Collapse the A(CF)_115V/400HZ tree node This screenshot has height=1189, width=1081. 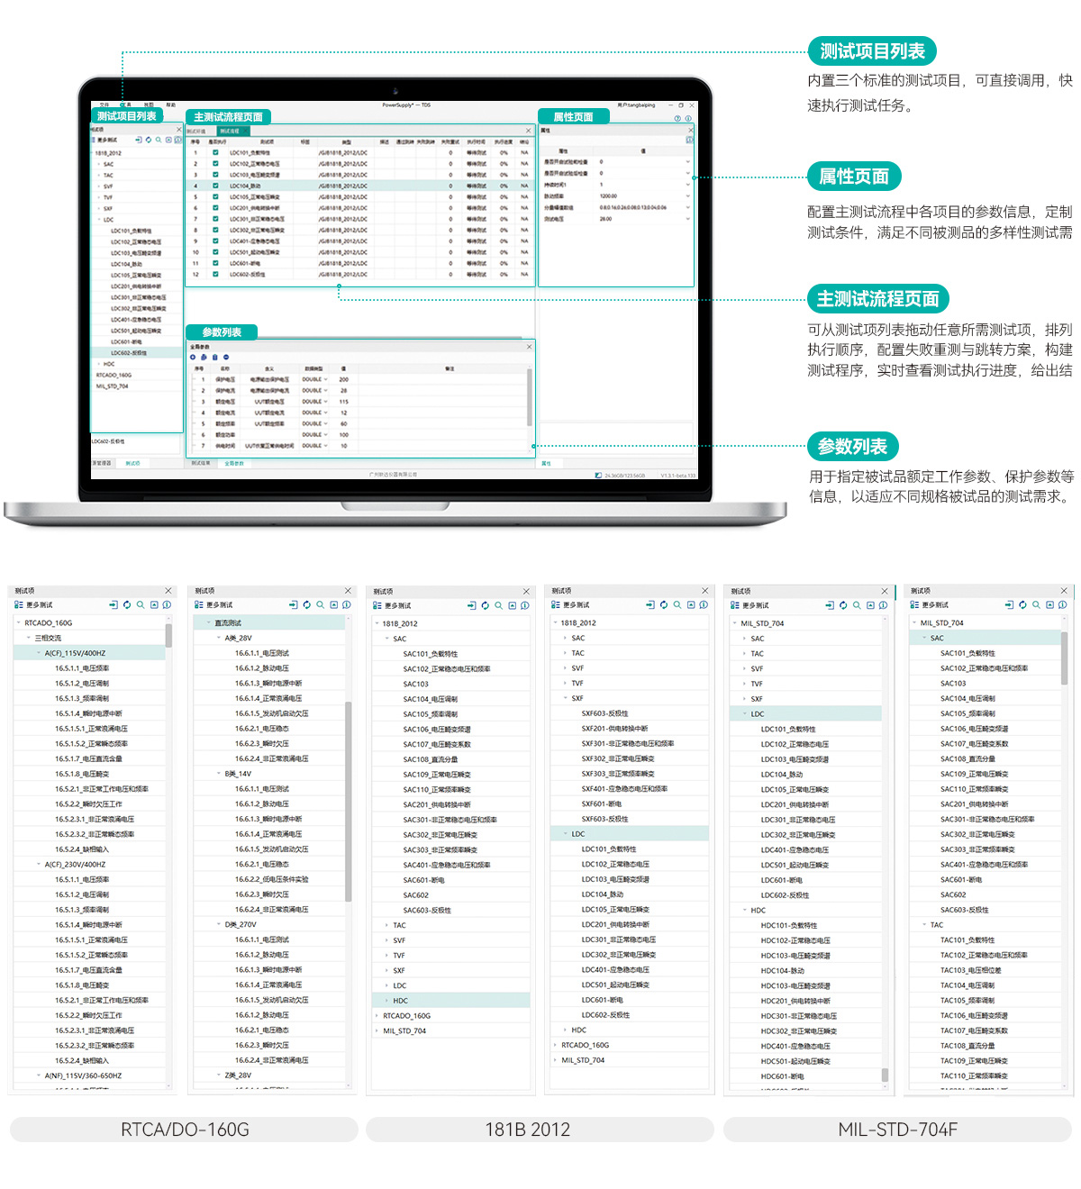38,653
